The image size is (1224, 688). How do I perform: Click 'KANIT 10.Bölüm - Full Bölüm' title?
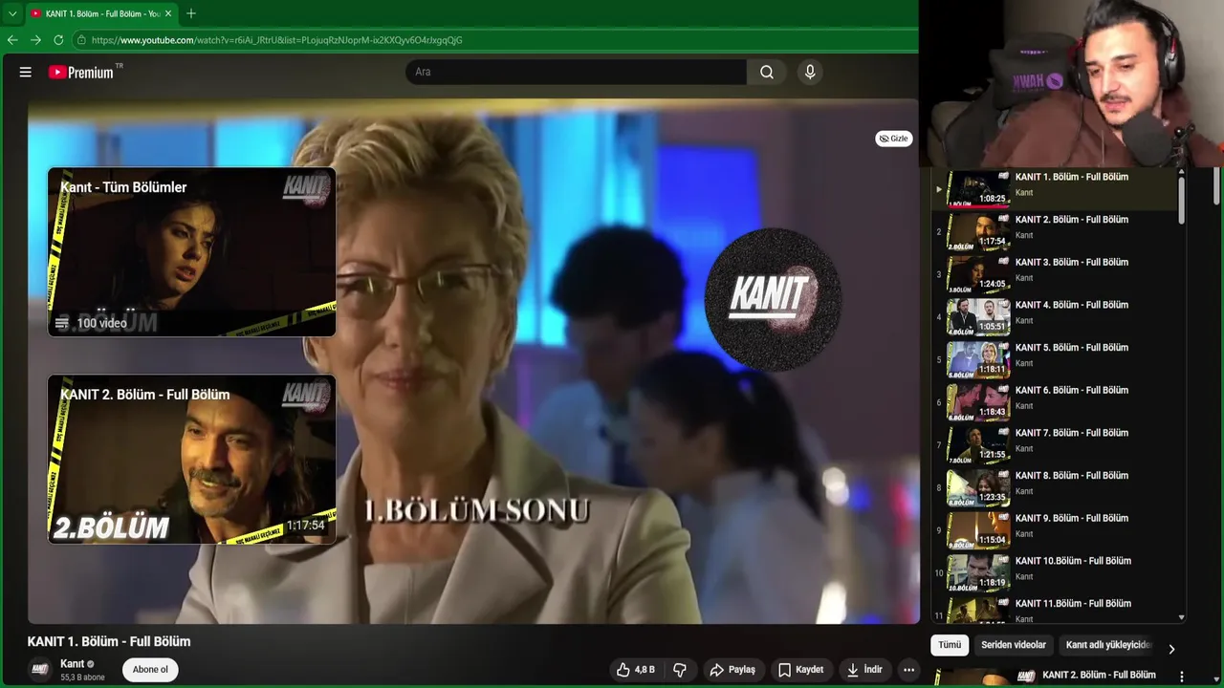click(1073, 561)
